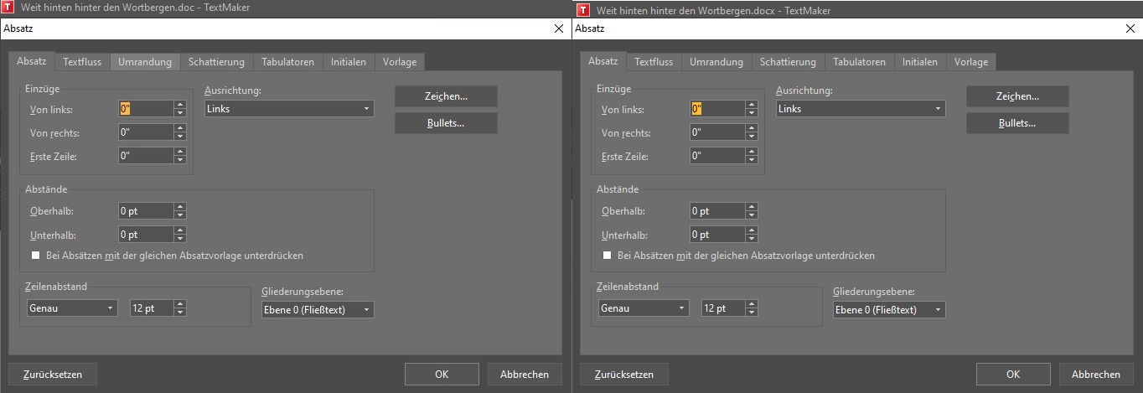Switch to Tabulatoren tab in right dialog

click(x=859, y=62)
